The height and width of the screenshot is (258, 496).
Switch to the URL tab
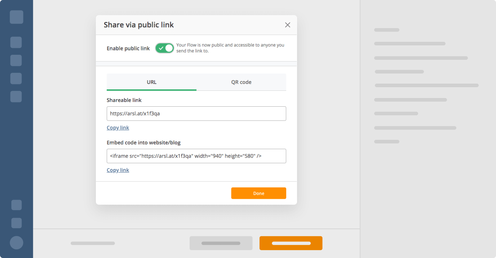[x=151, y=82]
